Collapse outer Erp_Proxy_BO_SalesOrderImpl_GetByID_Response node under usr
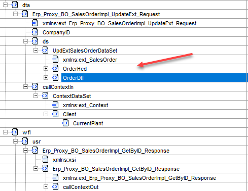 click(25, 151)
